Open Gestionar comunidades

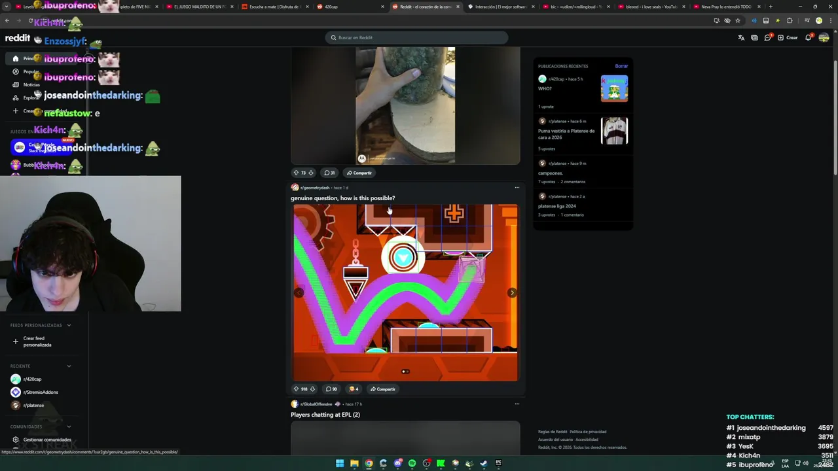[42, 440]
